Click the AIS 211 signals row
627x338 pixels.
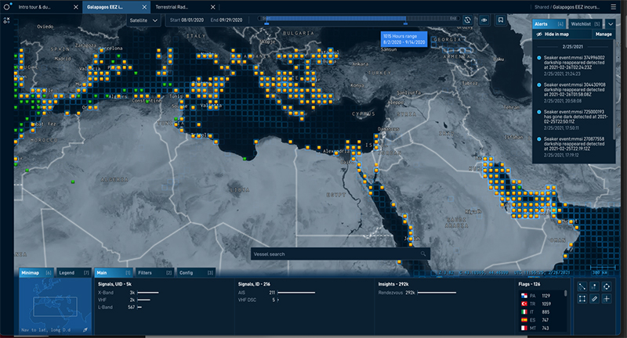click(277, 293)
